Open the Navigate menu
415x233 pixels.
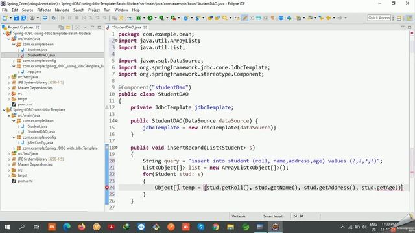coord(62,10)
